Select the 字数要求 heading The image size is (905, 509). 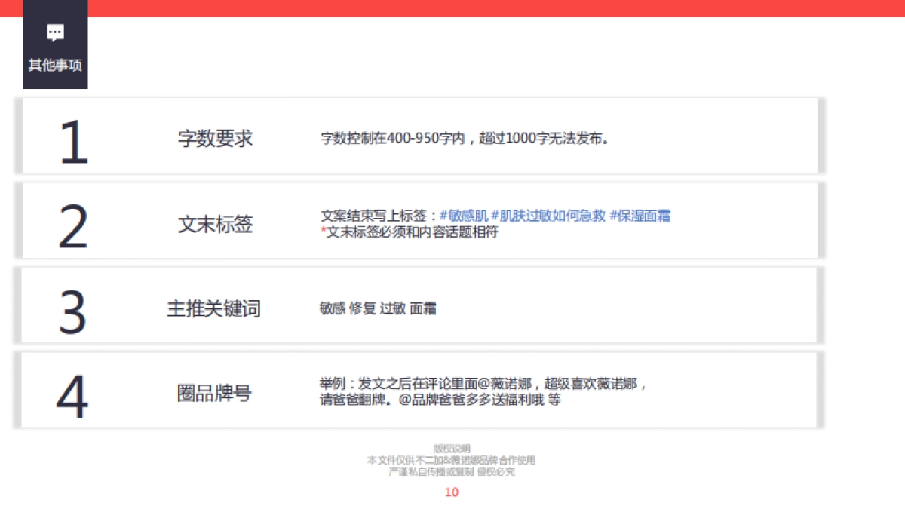point(215,139)
